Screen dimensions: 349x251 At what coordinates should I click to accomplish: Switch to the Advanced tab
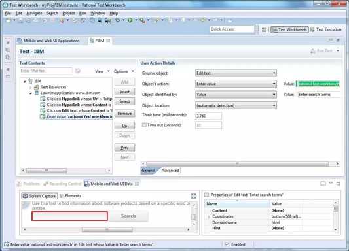coord(170,171)
